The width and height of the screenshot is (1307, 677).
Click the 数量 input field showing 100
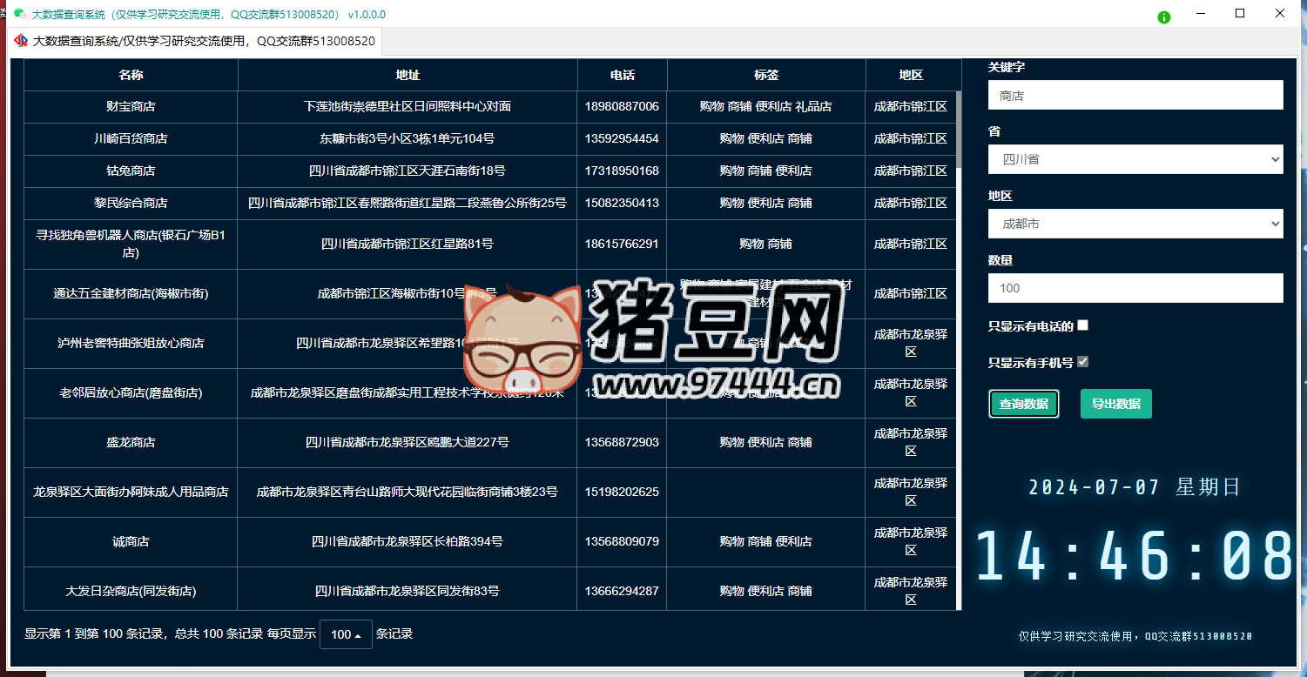pyautogui.click(x=1135, y=288)
